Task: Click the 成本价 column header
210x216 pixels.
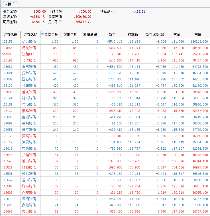Action: pos(133,35)
